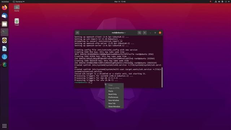Viewport: 231px width, 130px height.
Task: Show Applications grid button
Action: [x=4, y=126]
